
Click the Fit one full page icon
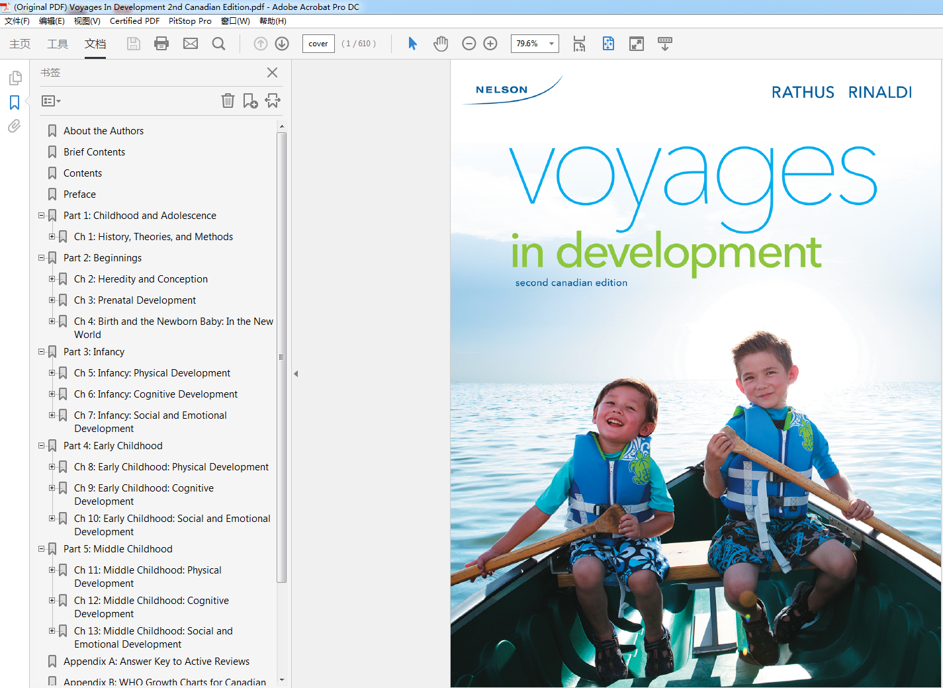coord(608,44)
